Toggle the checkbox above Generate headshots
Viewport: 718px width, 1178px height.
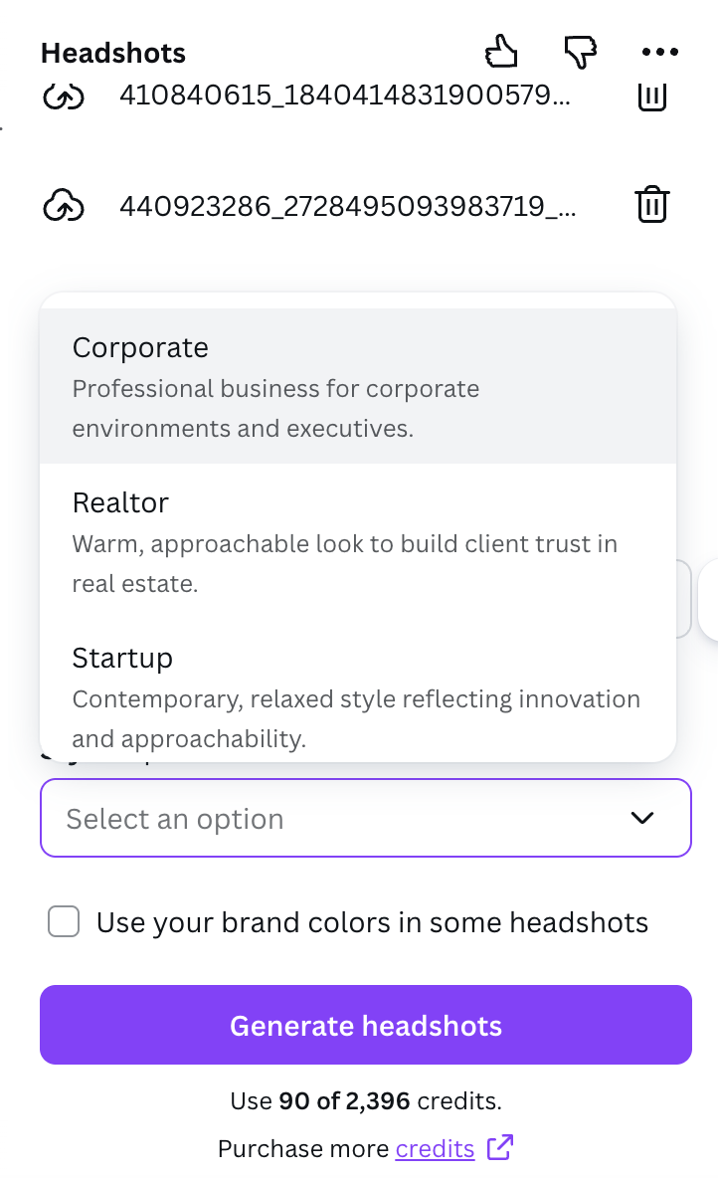tap(64, 921)
